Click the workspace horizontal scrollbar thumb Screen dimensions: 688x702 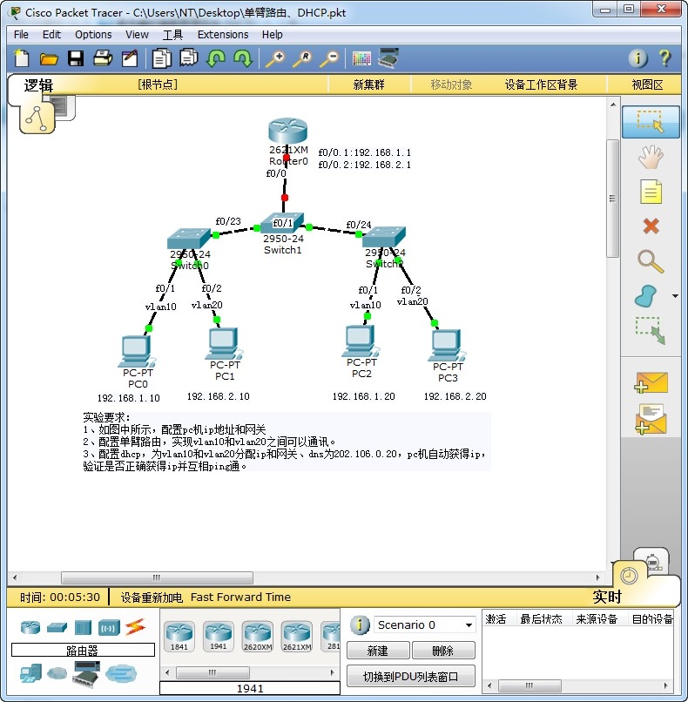[157, 577]
